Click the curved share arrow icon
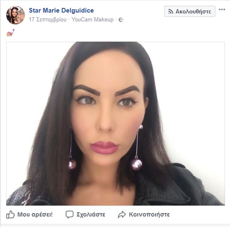Image resolution: width=230 pixels, height=227 pixels. pos(122,214)
